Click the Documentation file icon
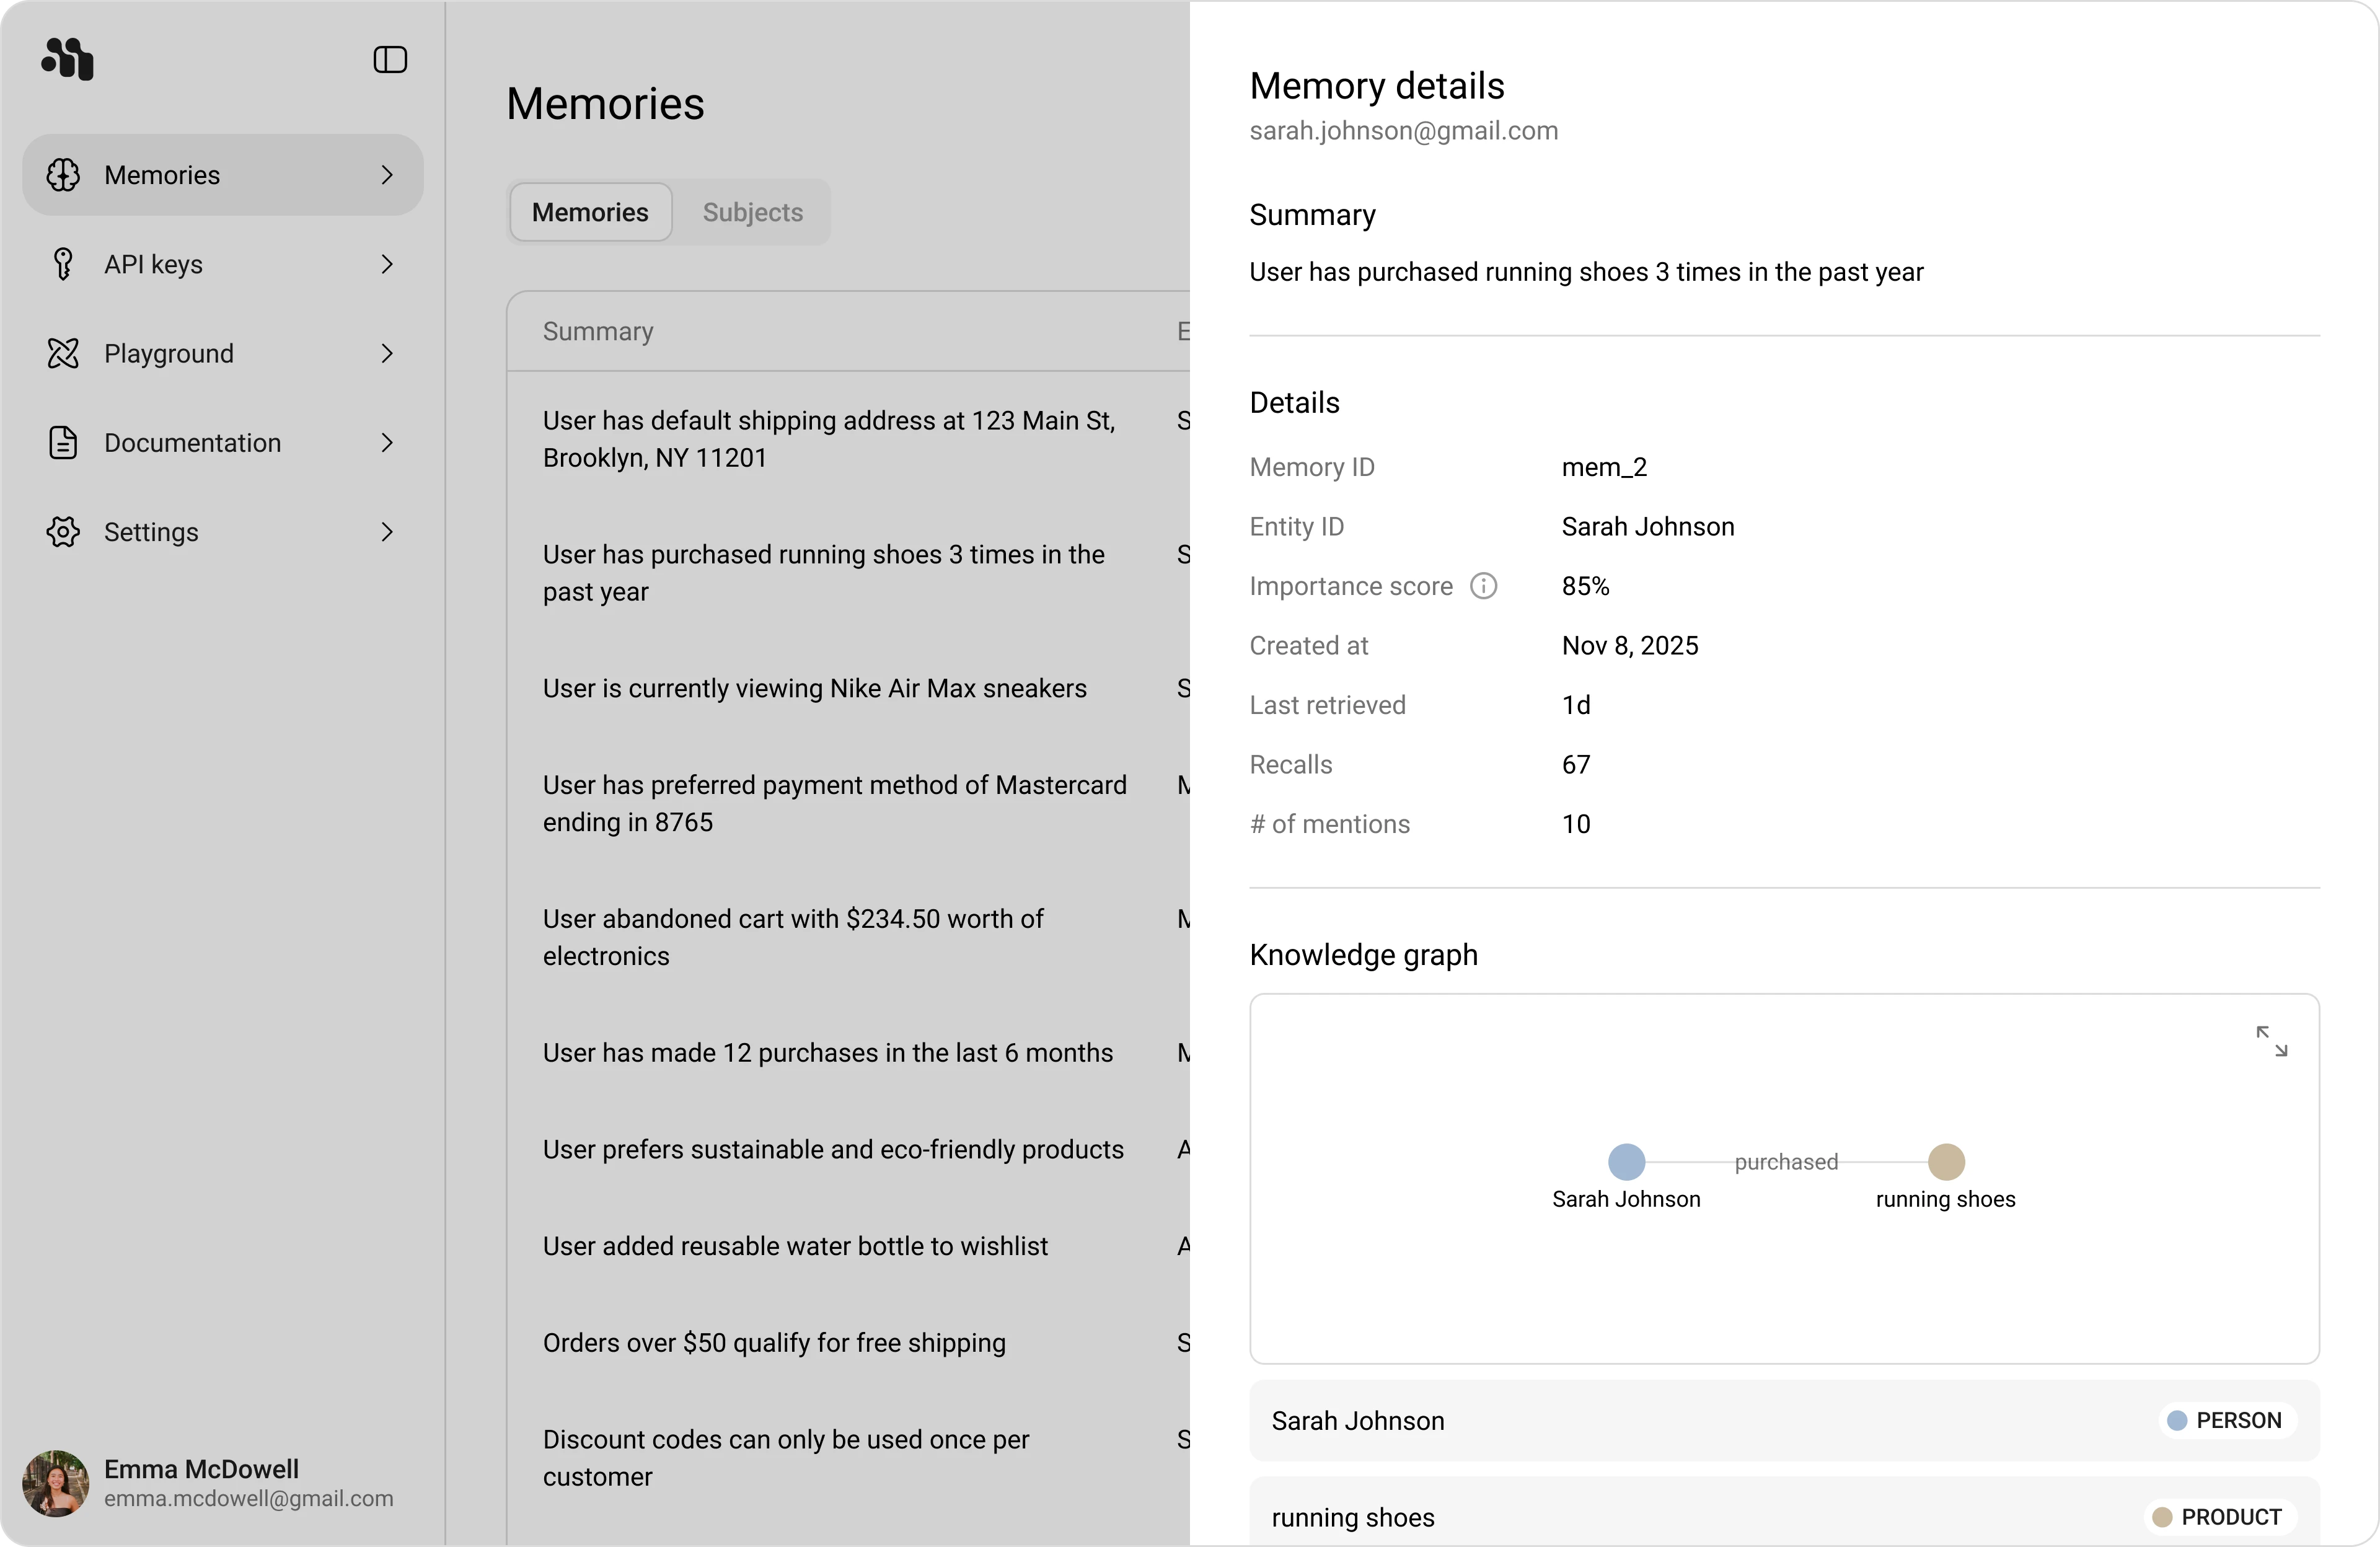This screenshot has height=1547, width=2380. coord(63,443)
